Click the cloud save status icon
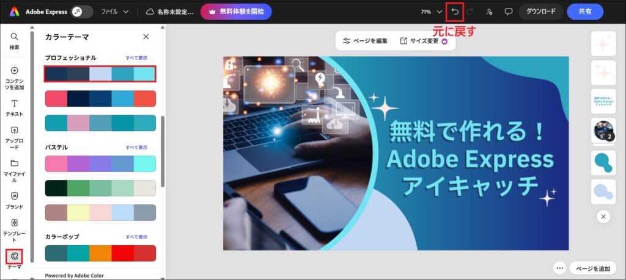This screenshot has width=626, height=280. click(x=150, y=12)
